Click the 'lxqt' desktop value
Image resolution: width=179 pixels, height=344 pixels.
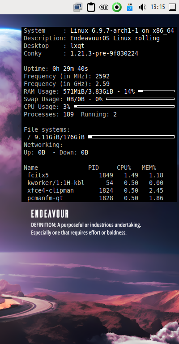(x=77, y=46)
